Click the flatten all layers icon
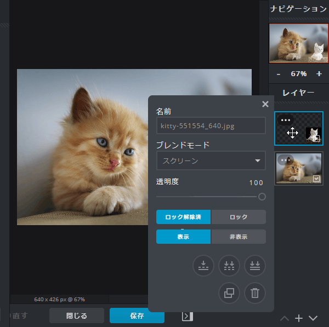The width and height of the screenshot is (329, 327). 255,266
